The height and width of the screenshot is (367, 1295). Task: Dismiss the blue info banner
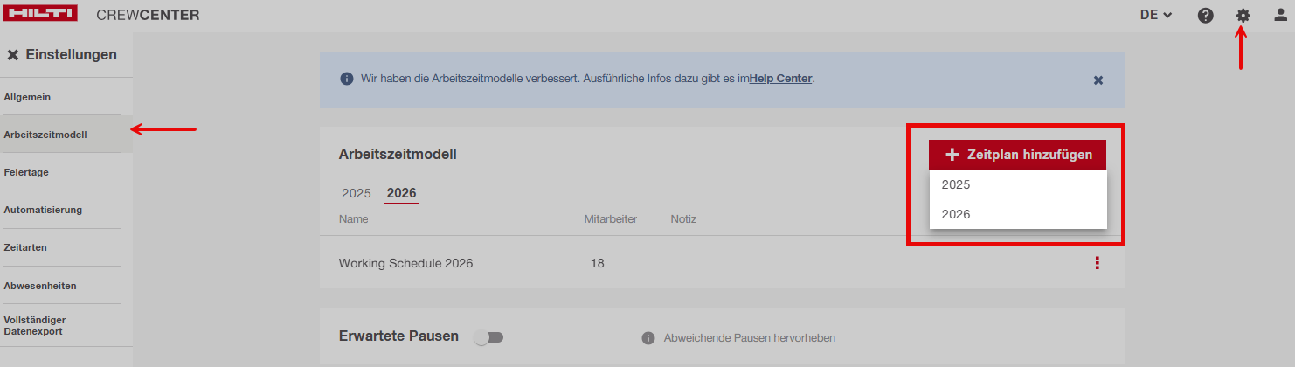tap(1098, 80)
